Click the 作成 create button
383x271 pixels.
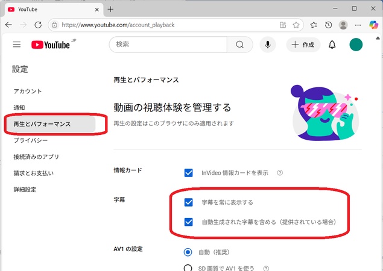tap(303, 45)
